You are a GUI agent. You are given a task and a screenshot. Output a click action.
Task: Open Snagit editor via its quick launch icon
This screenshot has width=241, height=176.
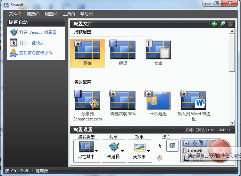click(14, 32)
